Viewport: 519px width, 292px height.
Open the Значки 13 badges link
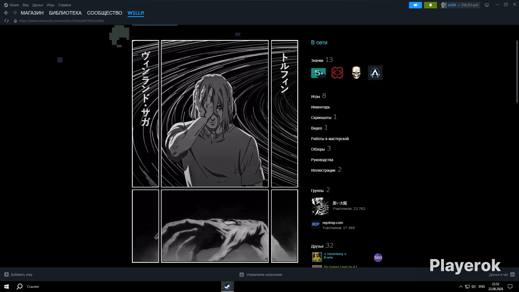click(x=322, y=60)
